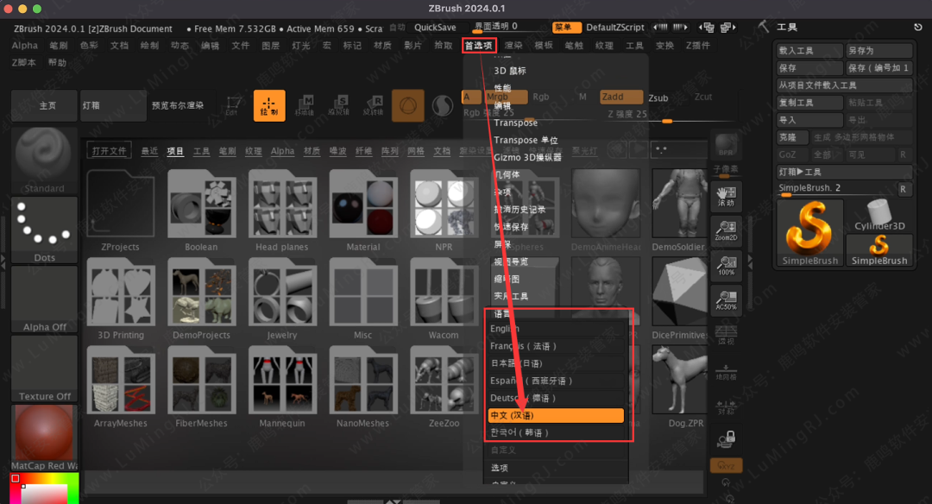Screen dimensions: 932x504
Task: Toggle the Mrgb paint mode
Action: tap(498, 98)
